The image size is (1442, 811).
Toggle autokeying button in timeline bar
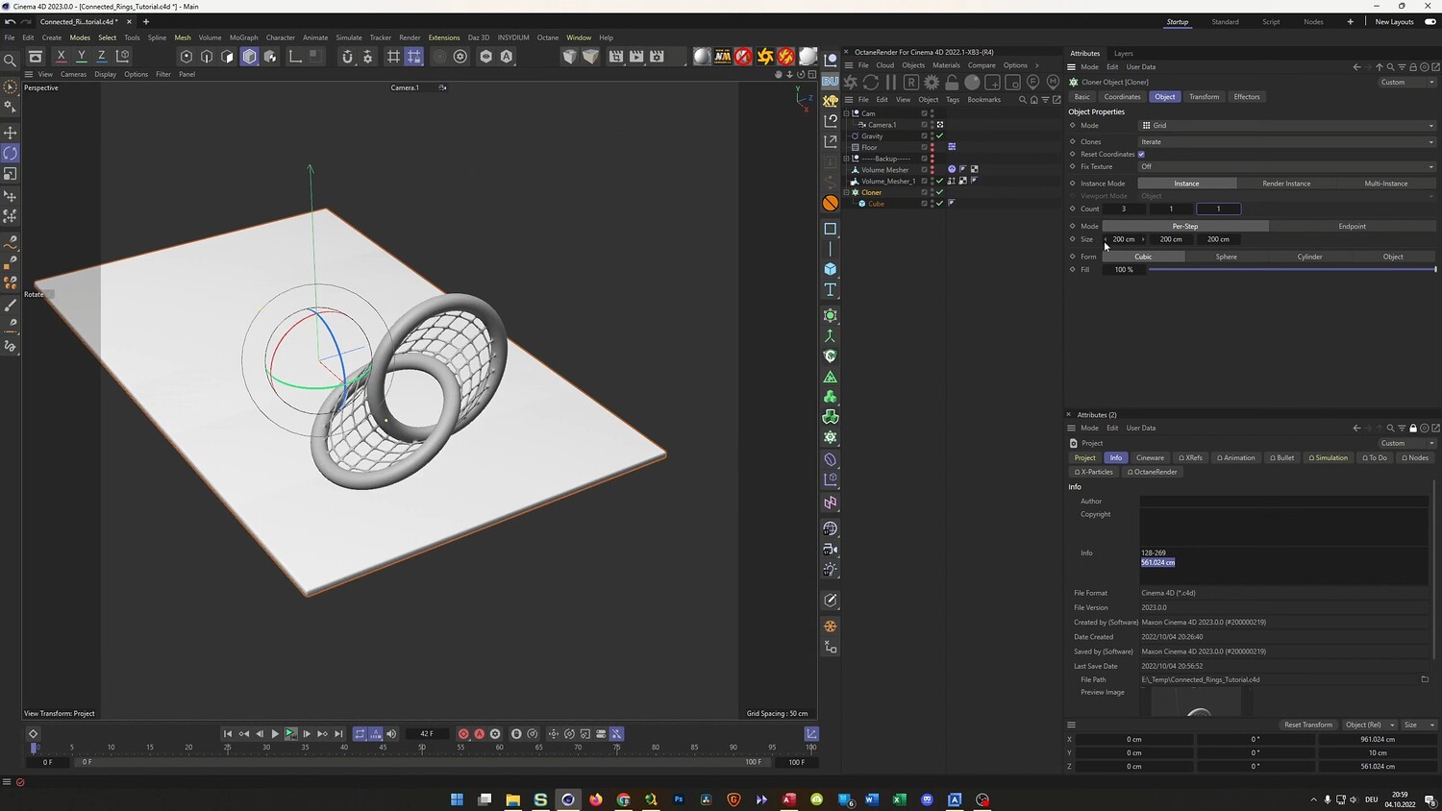[480, 734]
